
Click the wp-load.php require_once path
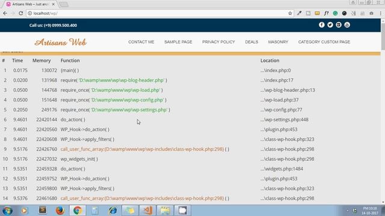pyautogui.click(x=126, y=90)
